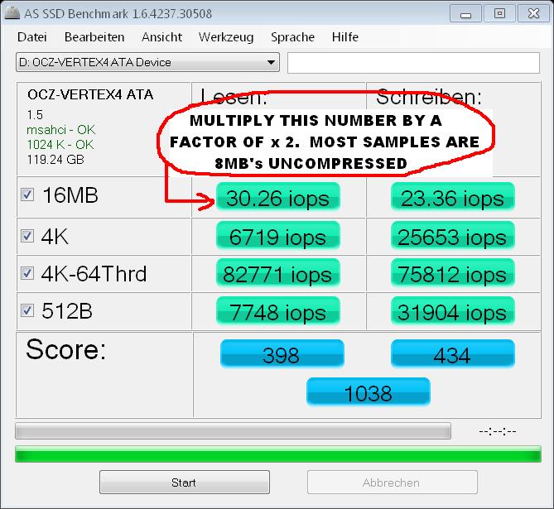This screenshot has height=509, width=554.
Task: Click the 82771 iops read result
Action: click(x=278, y=273)
